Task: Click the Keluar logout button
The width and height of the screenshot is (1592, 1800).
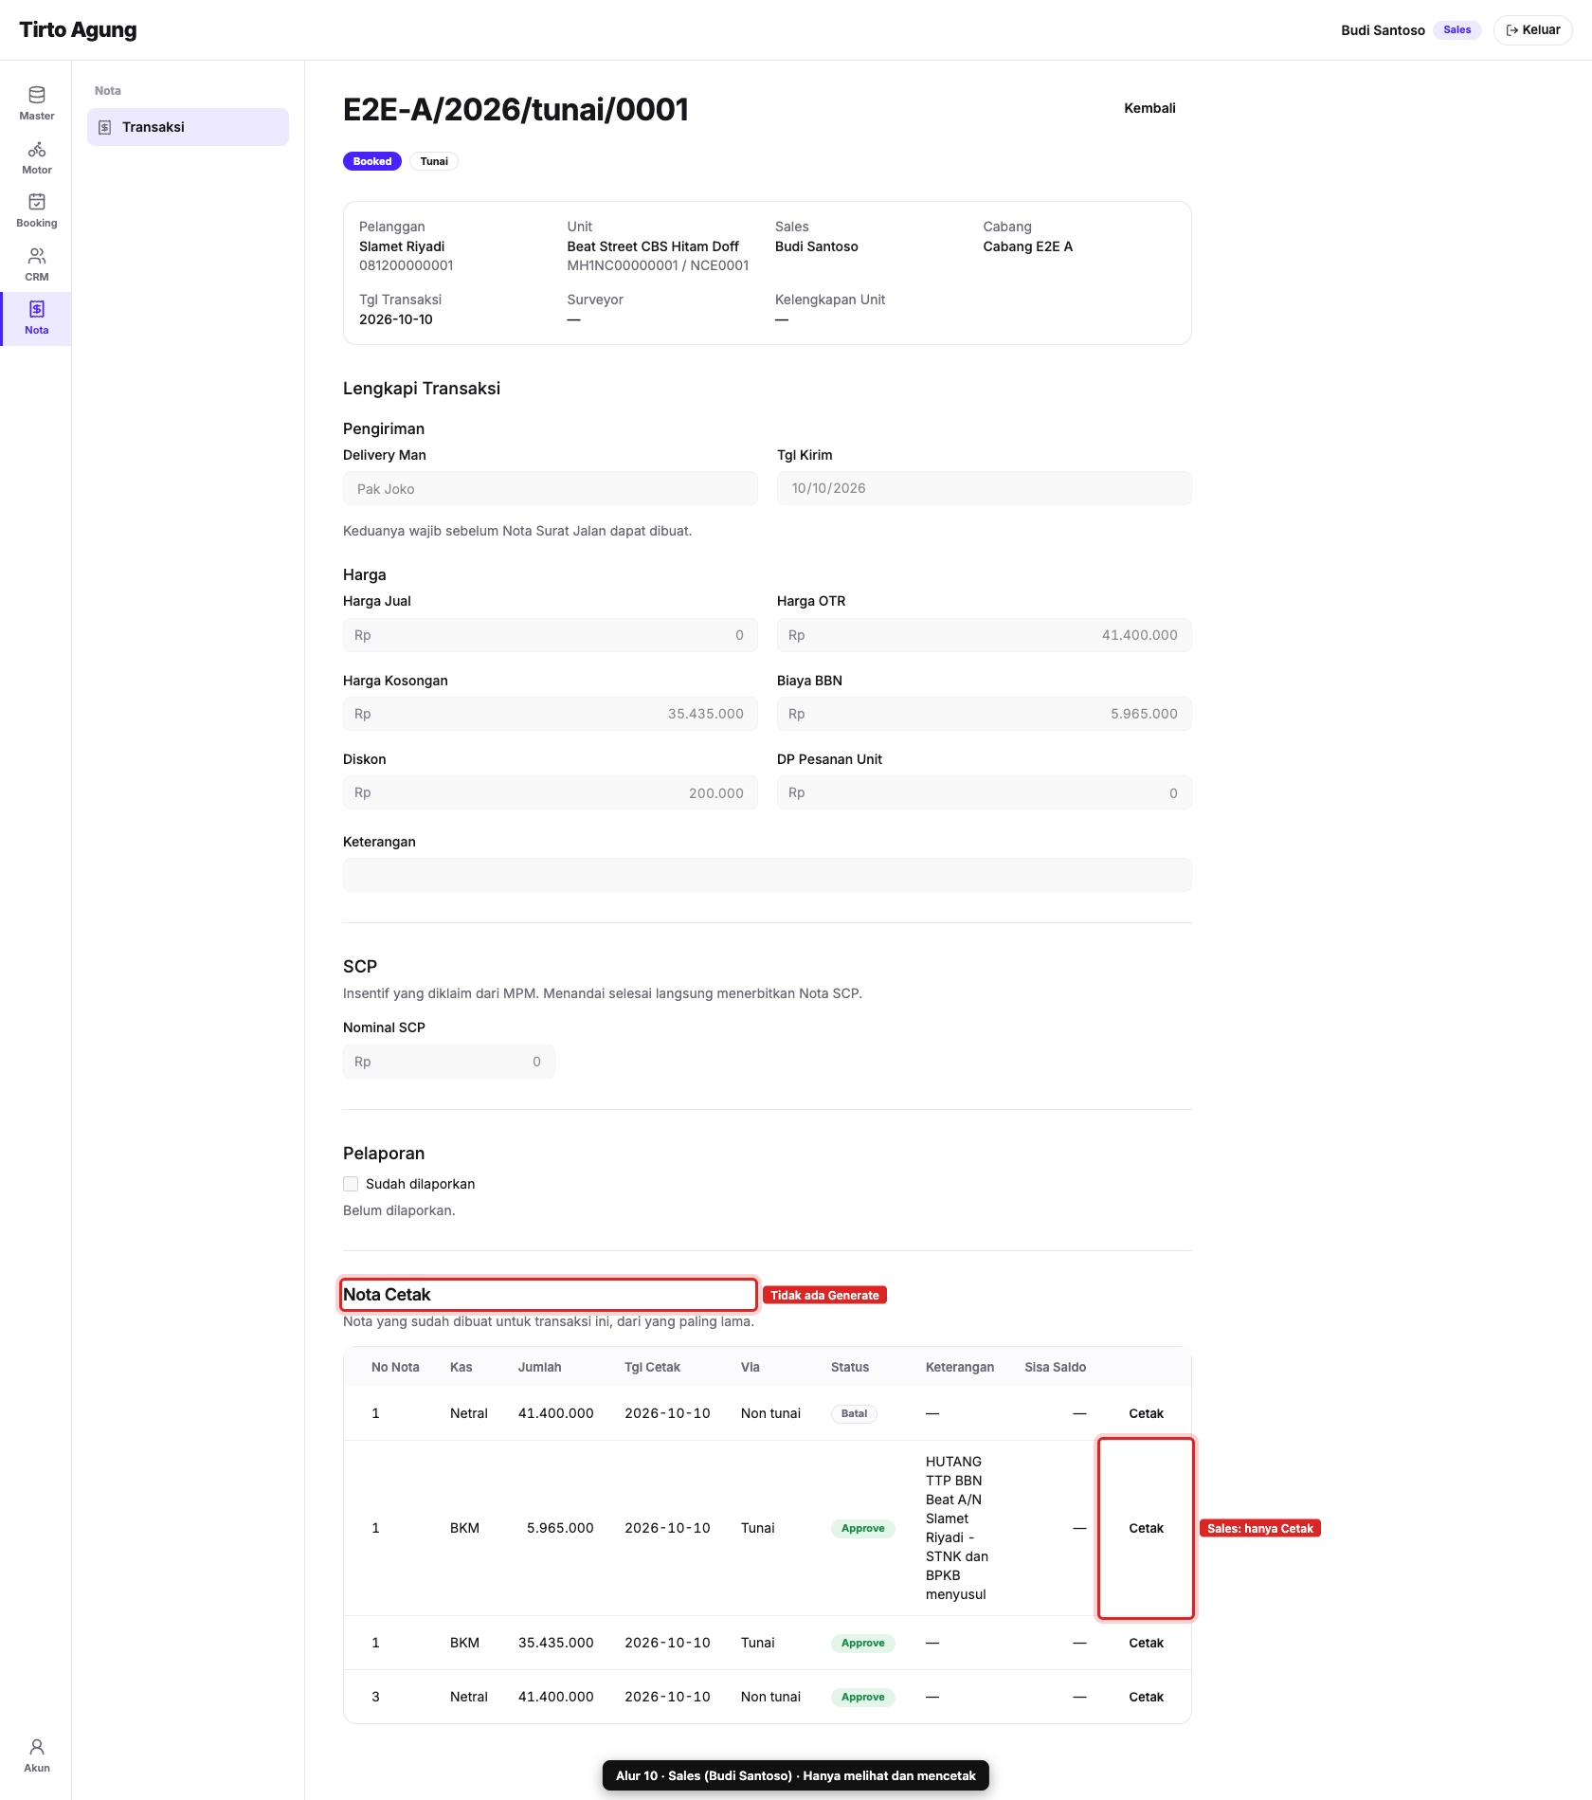Action: click(x=1532, y=30)
